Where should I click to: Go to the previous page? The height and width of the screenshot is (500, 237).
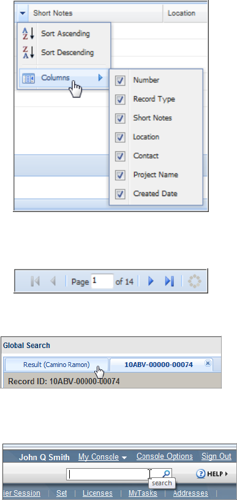click(53, 281)
